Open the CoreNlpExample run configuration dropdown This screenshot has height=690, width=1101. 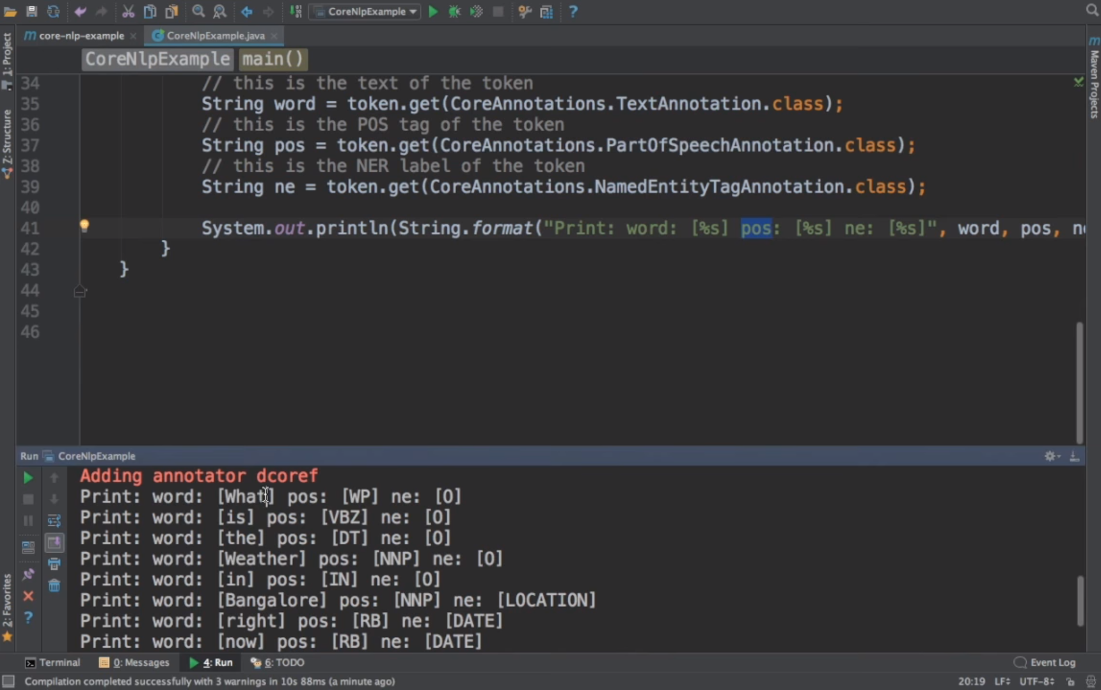pyautogui.click(x=365, y=12)
